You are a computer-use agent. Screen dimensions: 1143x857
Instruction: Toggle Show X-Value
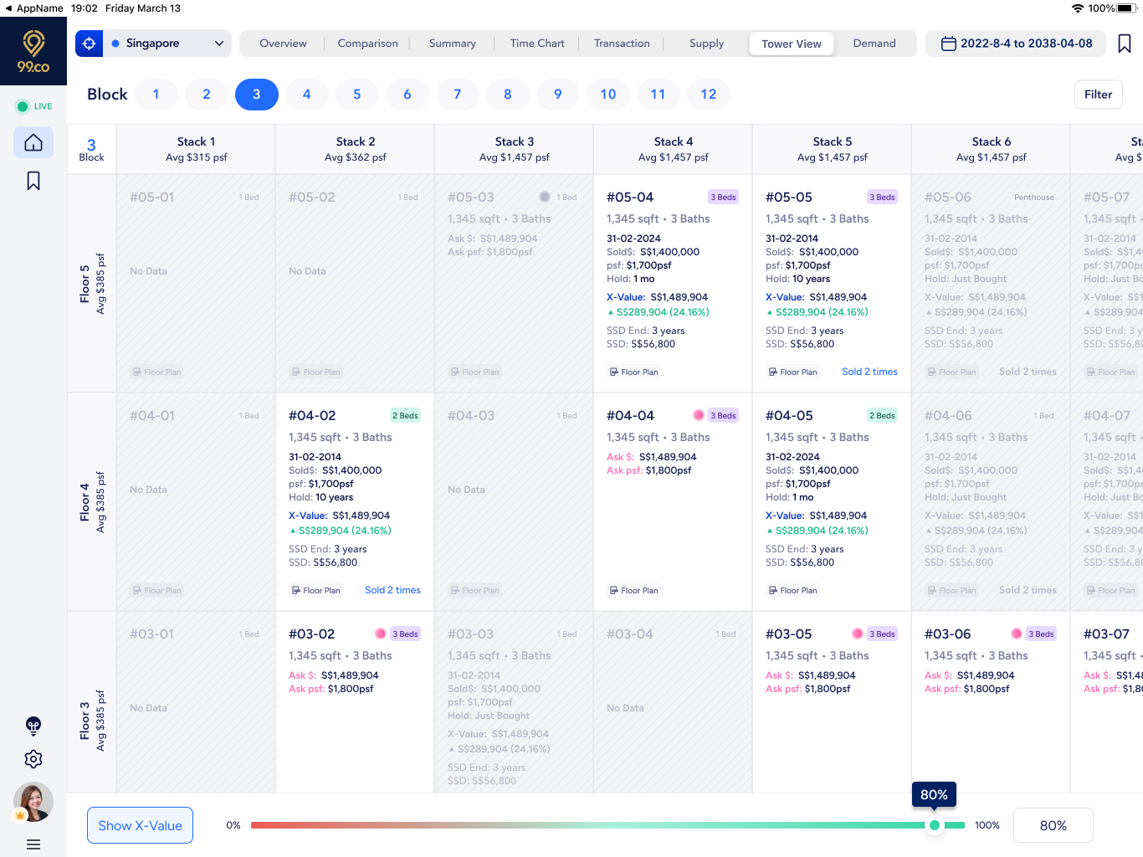pyautogui.click(x=141, y=825)
